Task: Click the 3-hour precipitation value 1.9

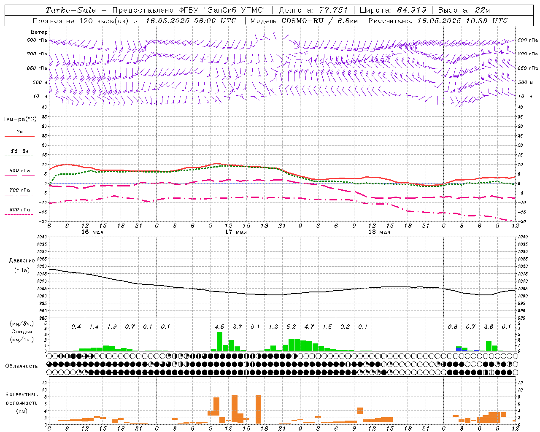Action: [x=112, y=327]
